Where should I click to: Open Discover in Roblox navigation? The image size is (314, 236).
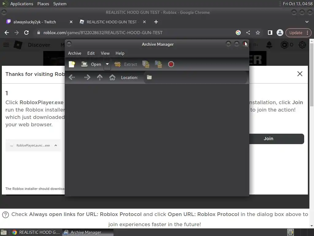click(39, 45)
